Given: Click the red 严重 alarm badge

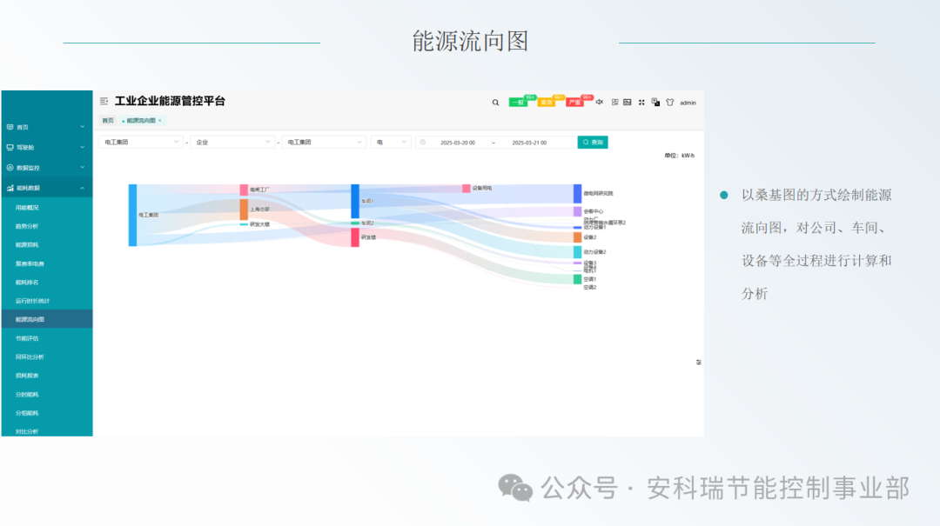Looking at the screenshot, I should pyautogui.click(x=575, y=103).
